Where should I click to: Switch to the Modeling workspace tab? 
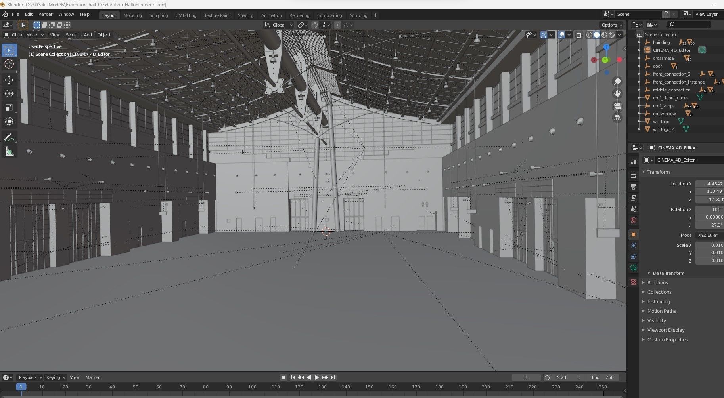pos(132,15)
